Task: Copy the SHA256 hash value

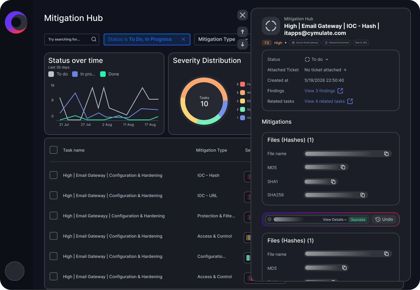Action: coord(363,195)
